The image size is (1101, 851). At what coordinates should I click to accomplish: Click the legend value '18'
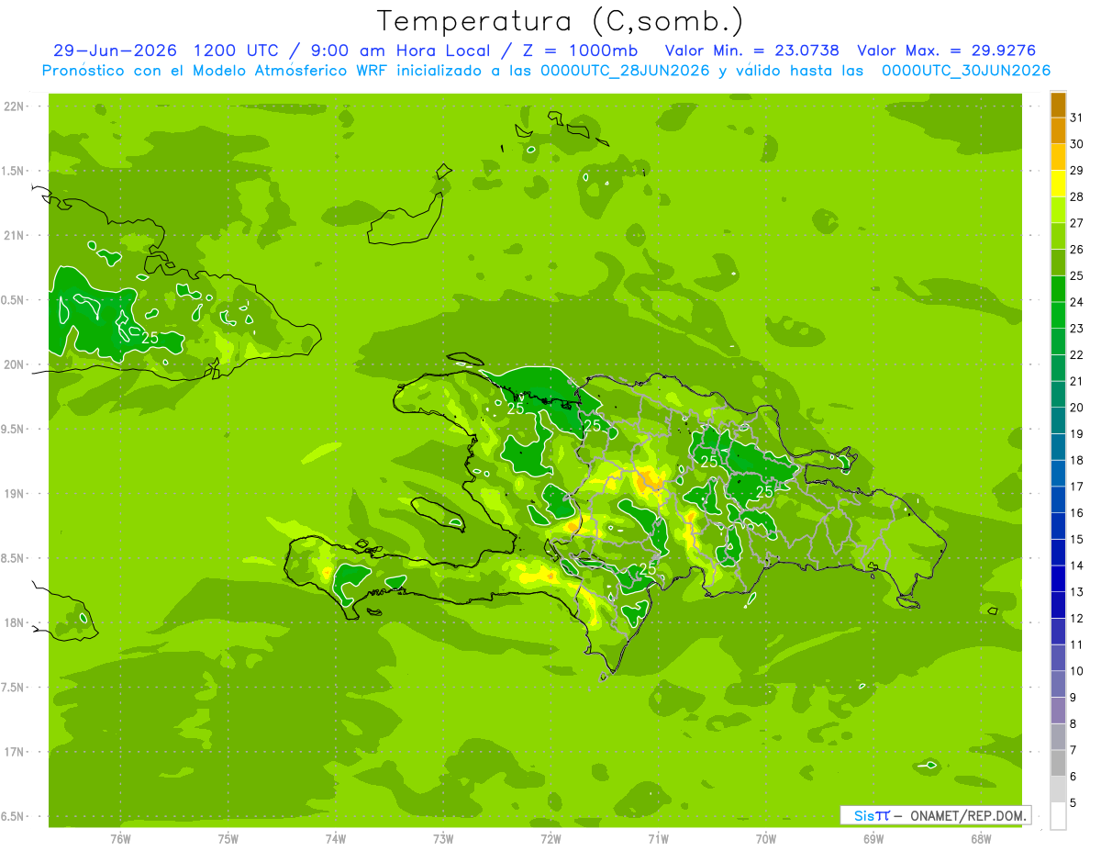pyautogui.click(x=1077, y=460)
